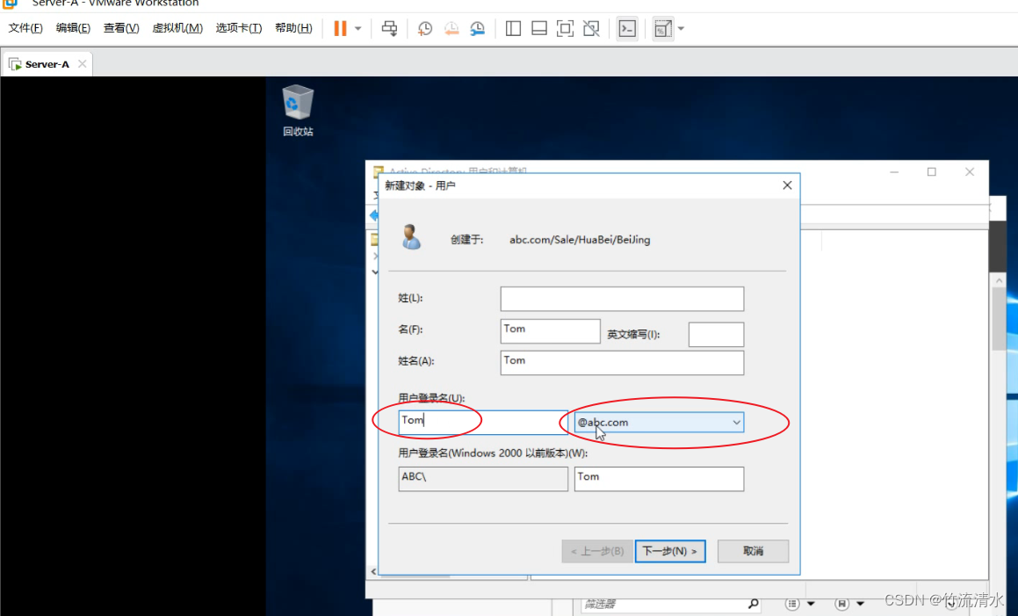Open the 虚拟机(M) menu
Viewport: 1018px width, 616px height.
177,28
